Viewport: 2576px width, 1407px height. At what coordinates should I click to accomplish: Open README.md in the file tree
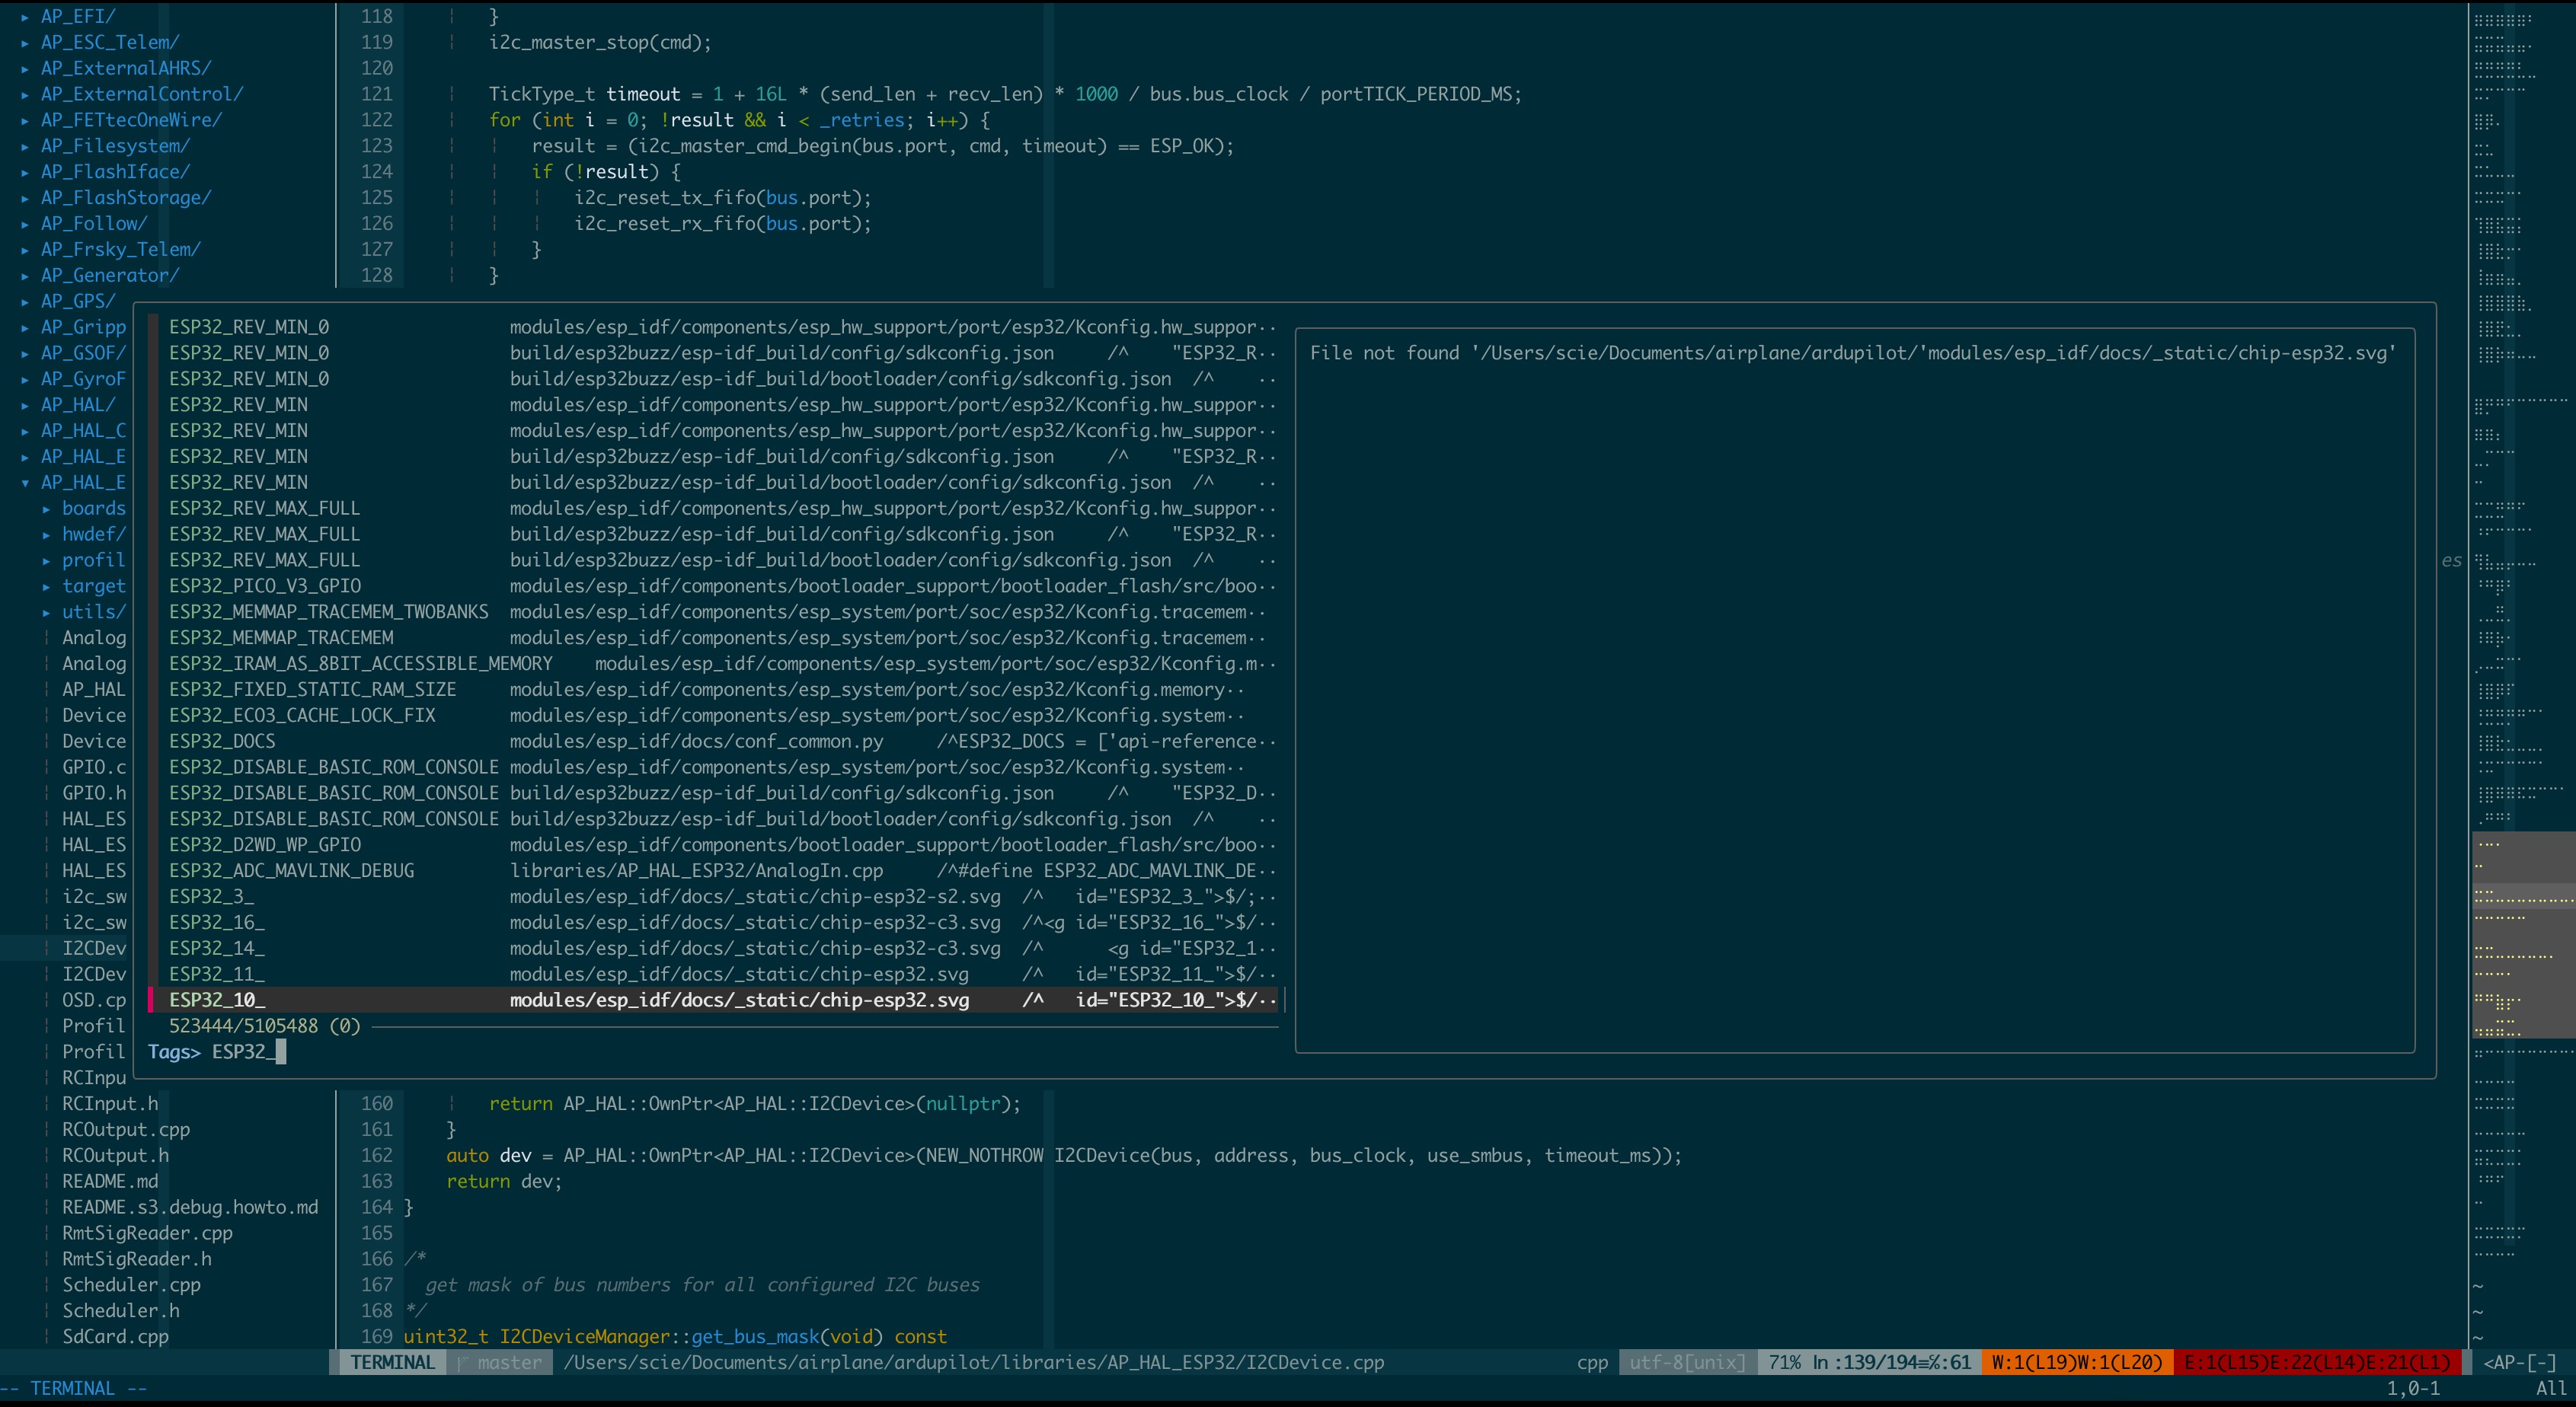pyautogui.click(x=110, y=1182)
